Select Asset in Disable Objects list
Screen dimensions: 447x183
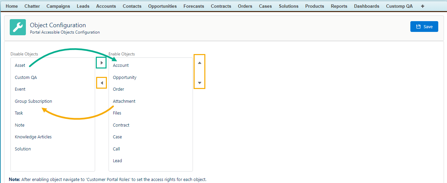(20, 65)
